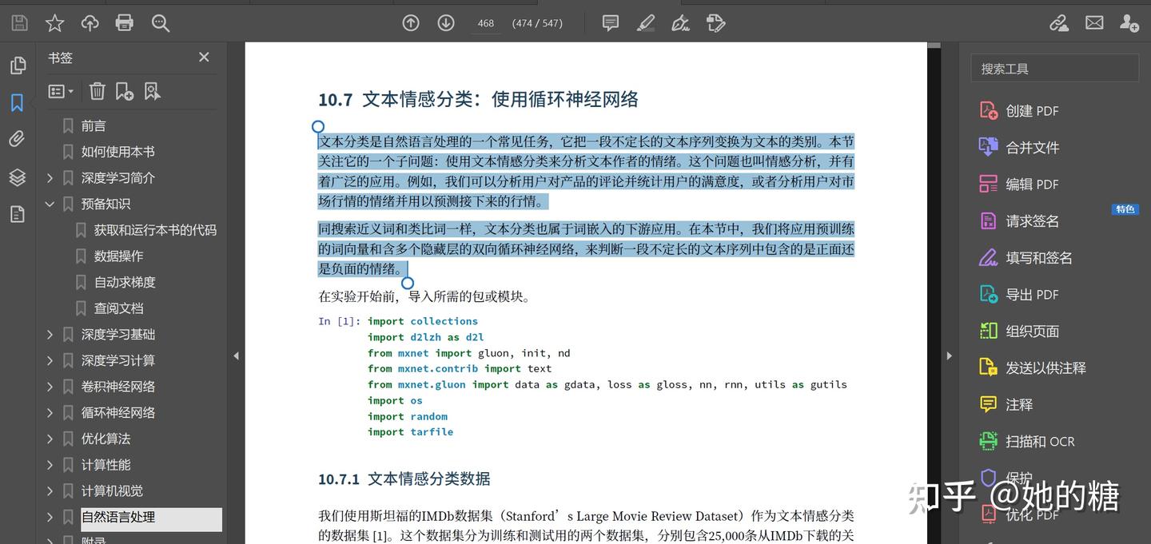The width and height of the screenshot is (1151, 544).
Task: Open the fill and sign ink tool
Action: pos(679,22)
